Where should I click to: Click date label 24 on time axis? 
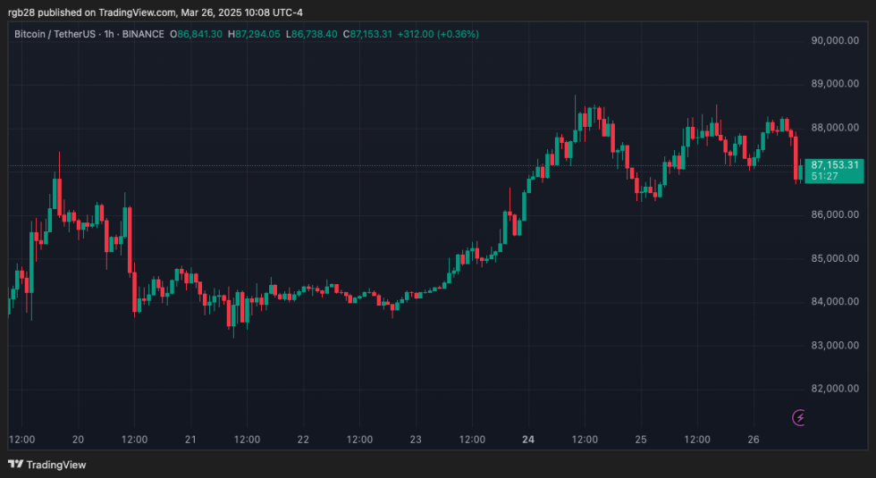pyautogui.click(x=528, y=440)
